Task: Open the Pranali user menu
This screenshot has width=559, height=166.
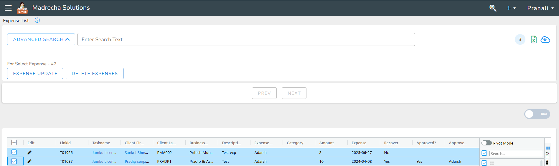Action: tap(540, 8)
